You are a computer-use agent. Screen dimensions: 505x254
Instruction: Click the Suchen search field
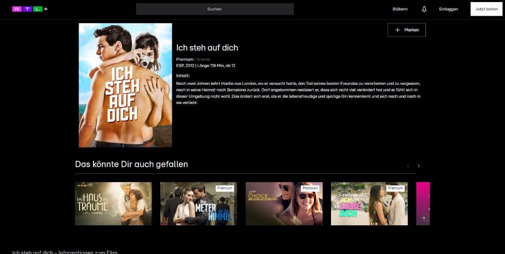pos(215,9)
